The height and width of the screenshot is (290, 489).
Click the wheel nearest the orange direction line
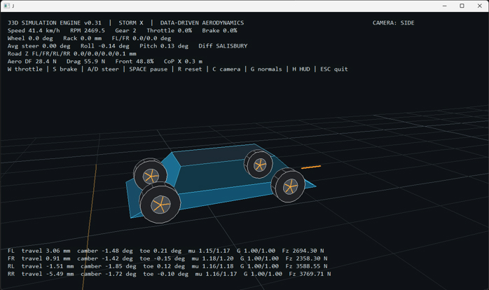coord(289,186)
